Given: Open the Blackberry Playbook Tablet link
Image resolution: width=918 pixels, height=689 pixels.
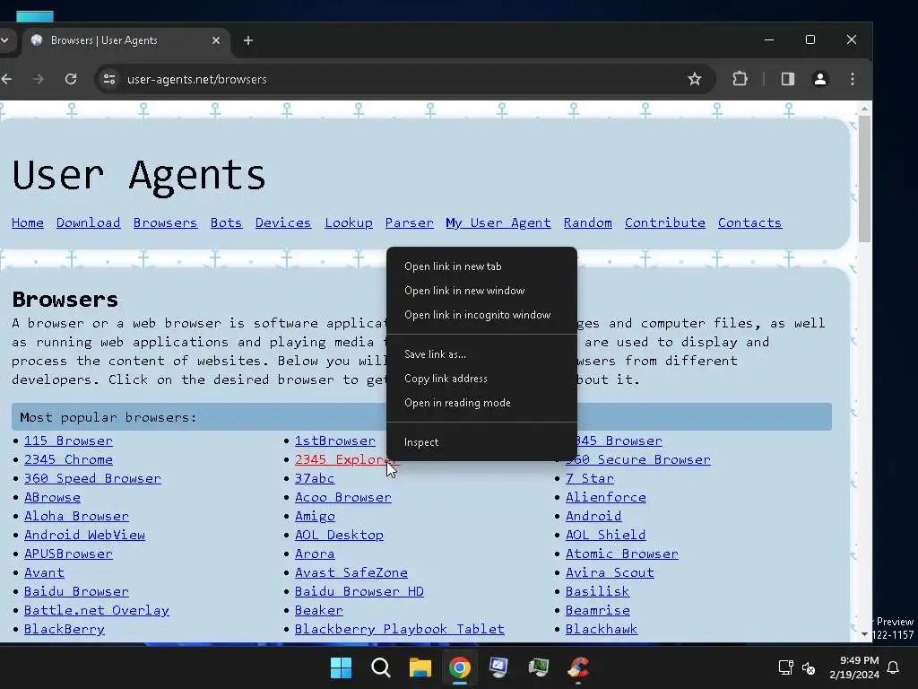Looking at the screenshot, I should (x=399, y=629).
